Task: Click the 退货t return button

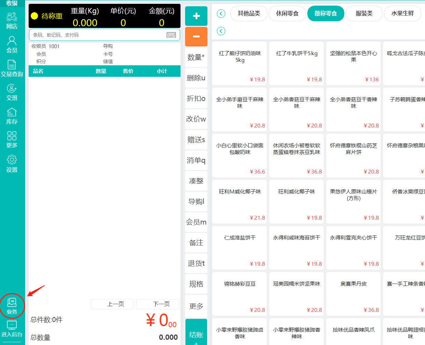Action: pos(196,263)
